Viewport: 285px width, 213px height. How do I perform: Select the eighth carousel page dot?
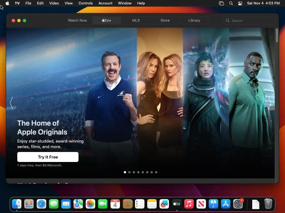(156, 172)
